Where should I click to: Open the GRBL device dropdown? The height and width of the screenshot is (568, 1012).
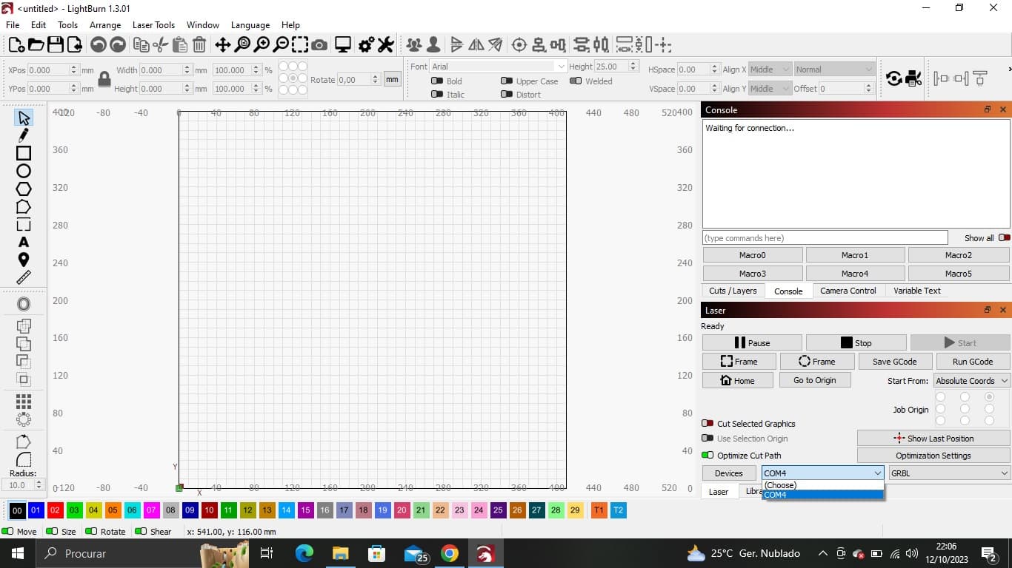[x=948, y=473]
